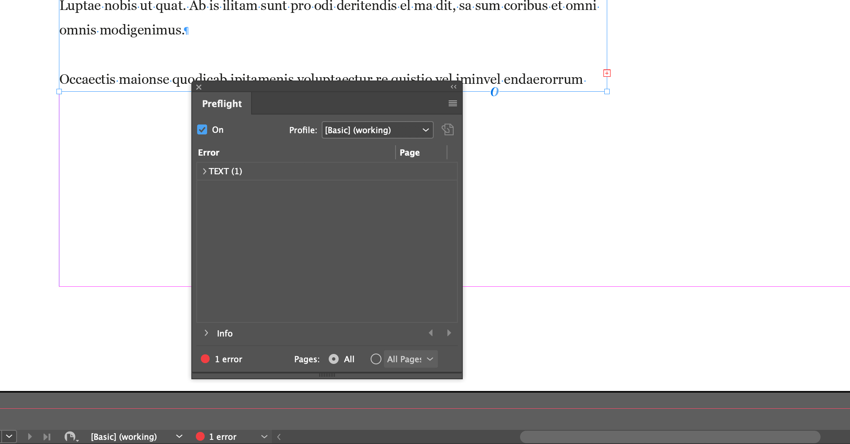Collapse the Preflight panel with double arrows
The image size is (850, 444).
453,87
